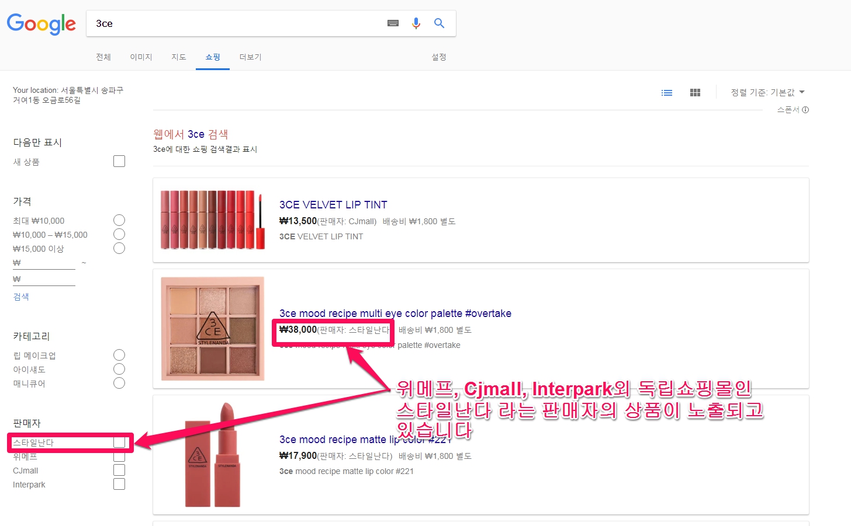Tick the CJmall seller checkbox
This screenshot has height=526, width=851.
119,470
